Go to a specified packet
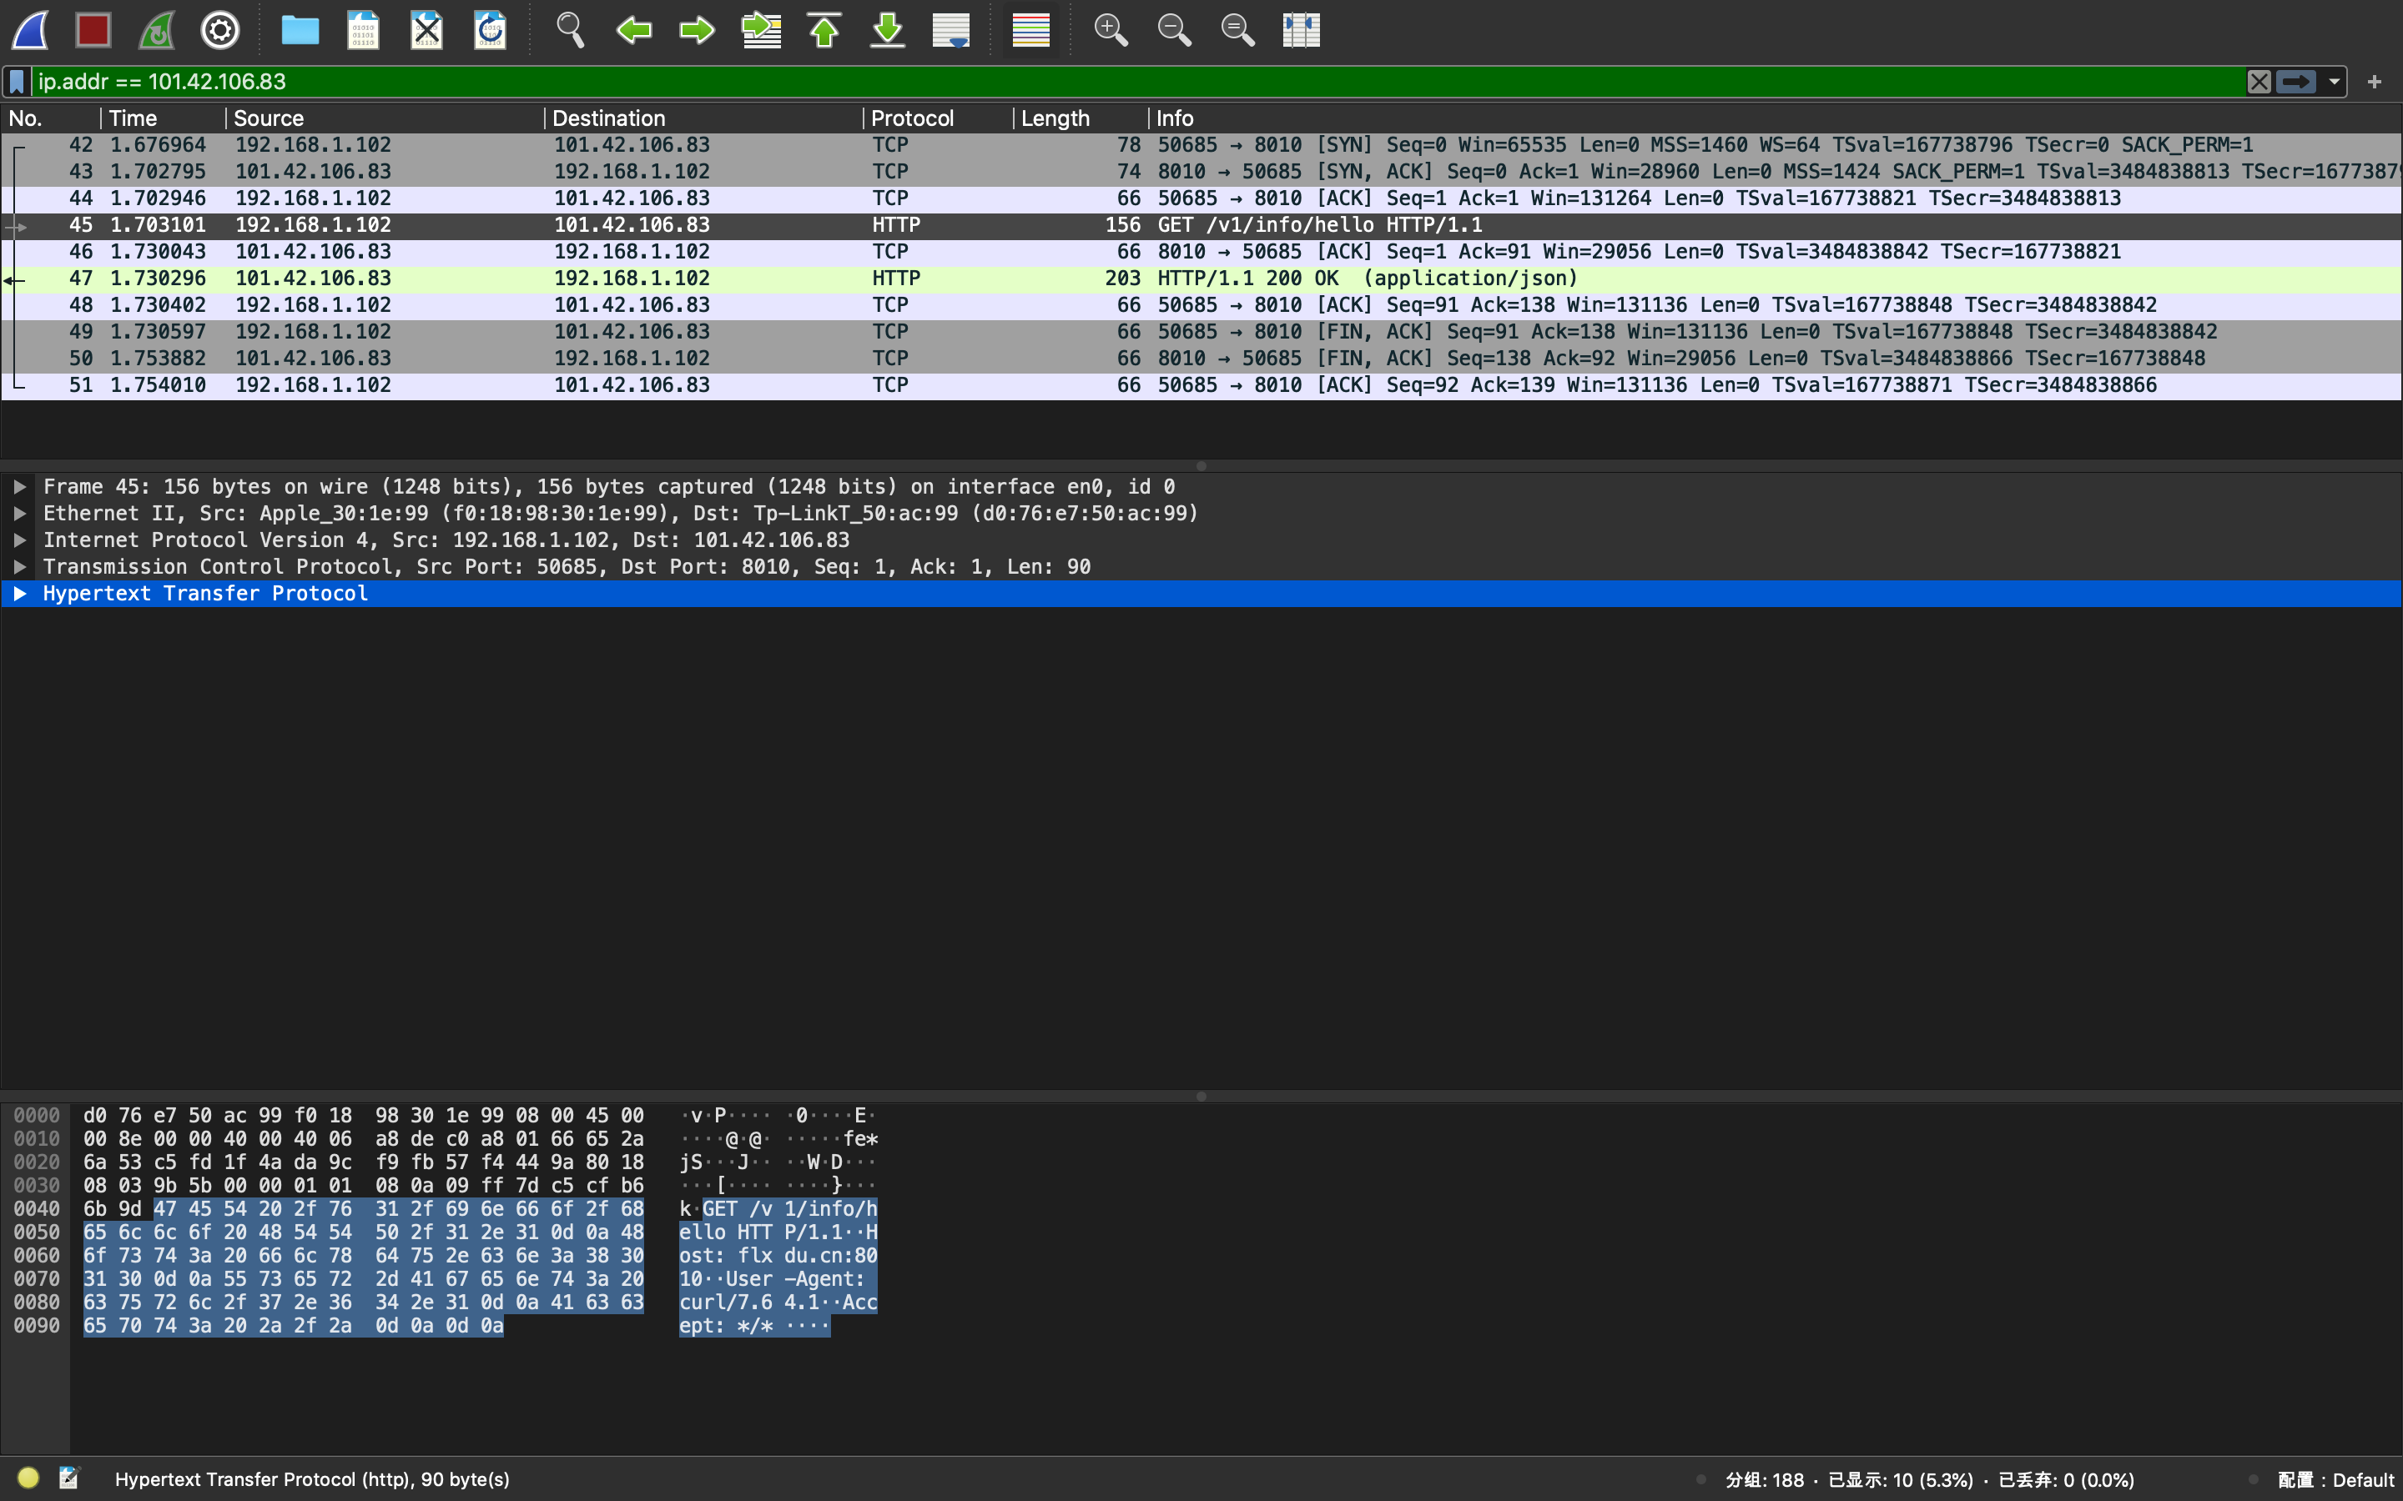This screenshot has height=1501, width=2403. point(761,30)
